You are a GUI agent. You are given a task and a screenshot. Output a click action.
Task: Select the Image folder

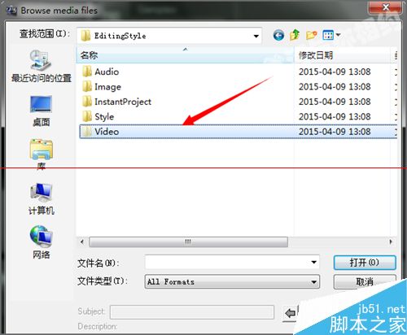(x=101, y=87)
